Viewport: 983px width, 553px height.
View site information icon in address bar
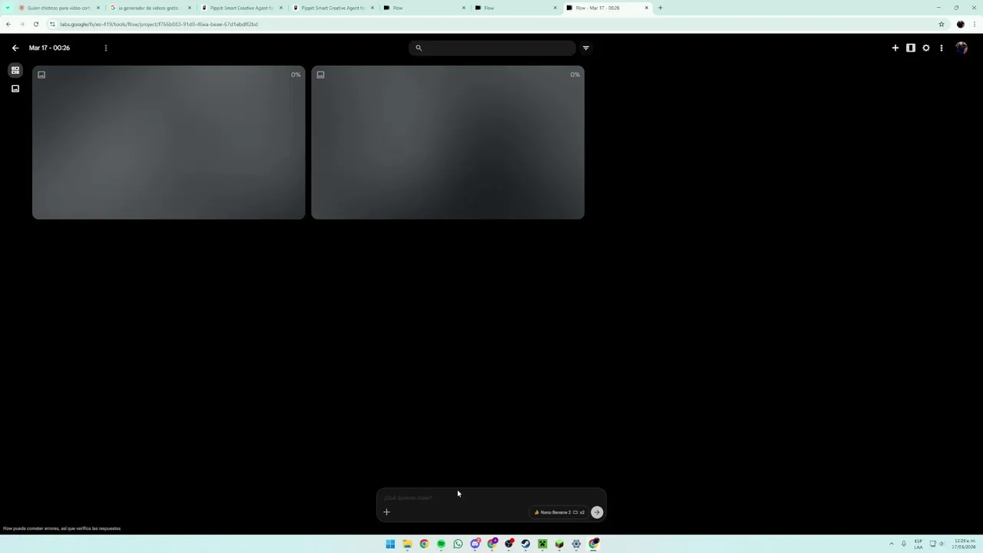pyautogui.click(x=52, y=24)
